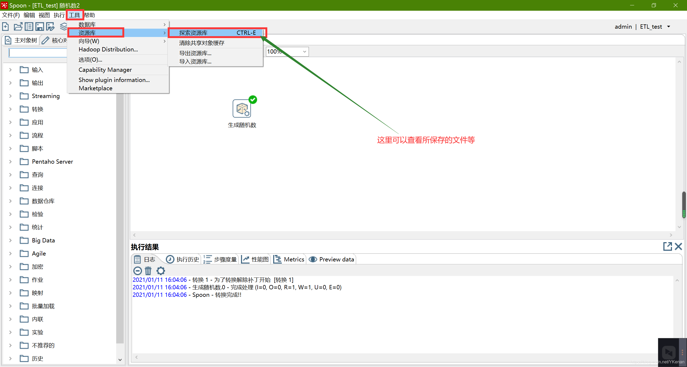Click Preview data tab
This screenshot has height=367, width=687.
(x=332, y=259)
